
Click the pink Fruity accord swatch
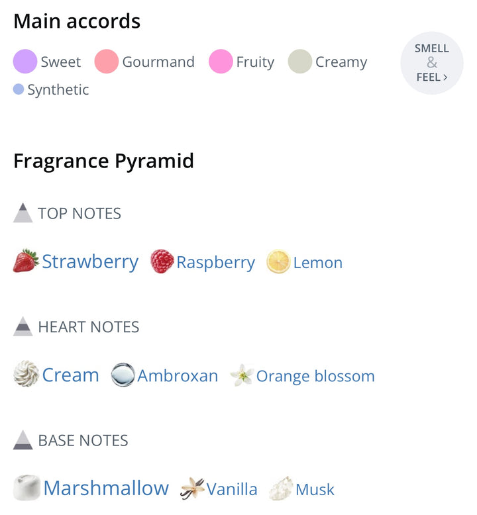pyautogui.click(x=221, y=62)
